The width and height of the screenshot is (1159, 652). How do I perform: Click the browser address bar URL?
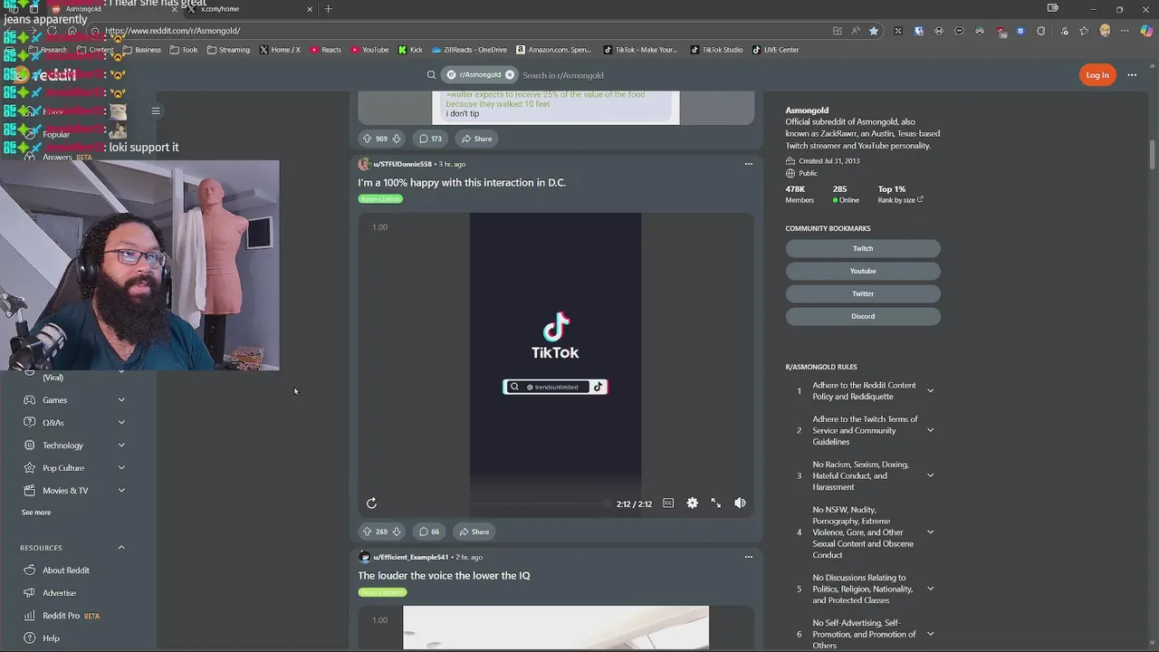point(172,31)
